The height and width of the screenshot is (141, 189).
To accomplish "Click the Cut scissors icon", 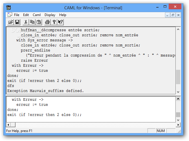I will click(26, 22).
